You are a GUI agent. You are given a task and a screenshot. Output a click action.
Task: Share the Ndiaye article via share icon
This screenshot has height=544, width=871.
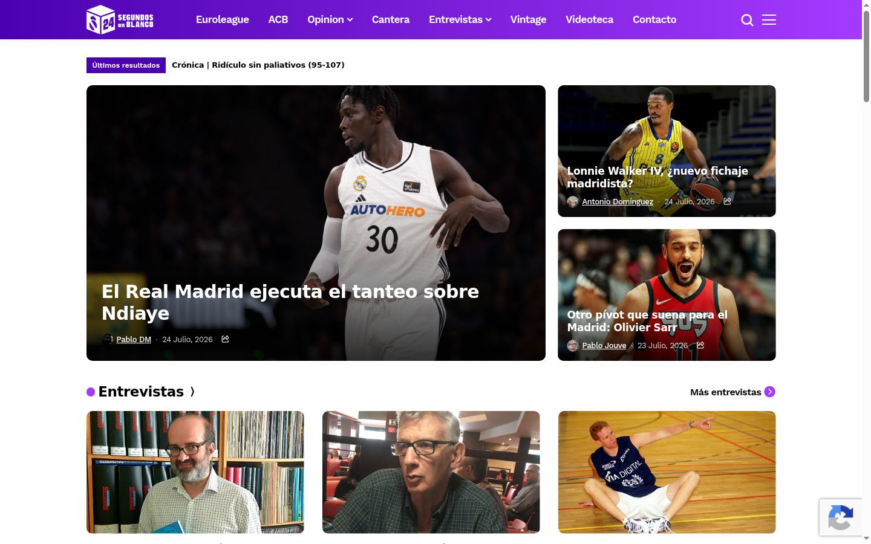click(x=225, y=339)
